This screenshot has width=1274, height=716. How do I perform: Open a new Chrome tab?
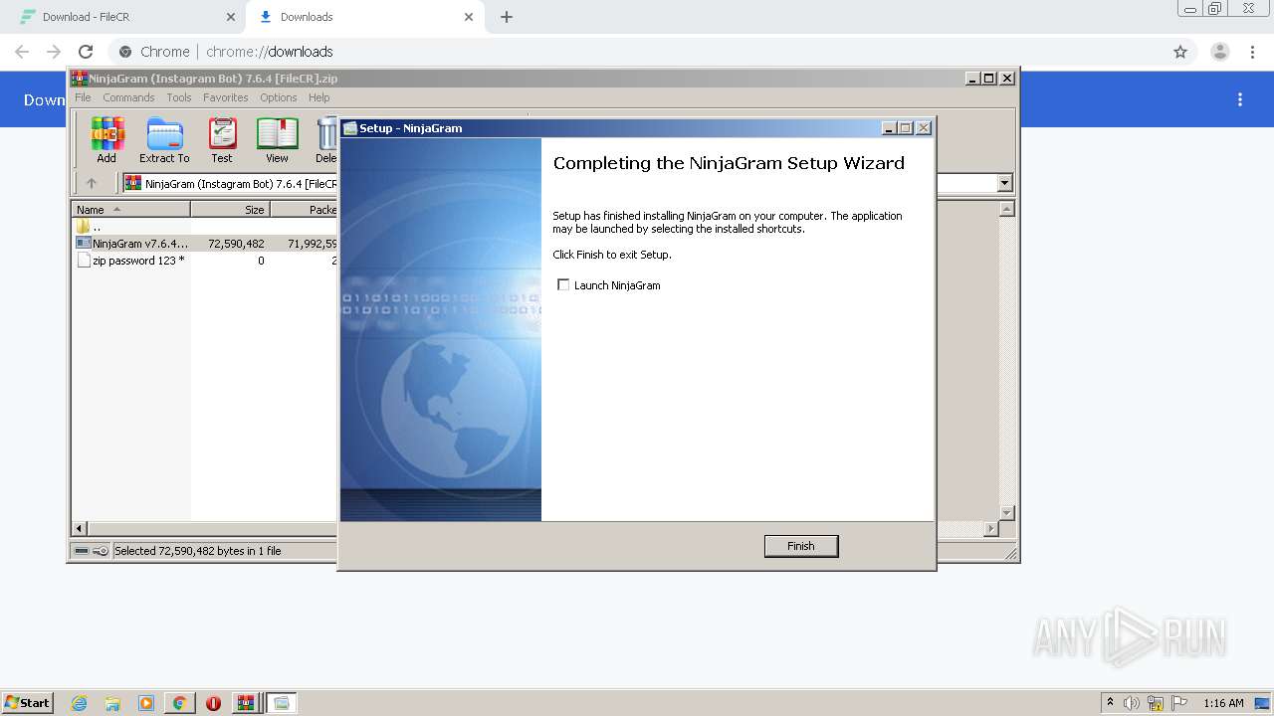pos(507,17)
